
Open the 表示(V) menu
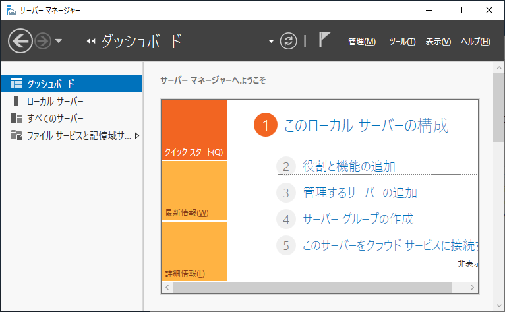[438, 42]
